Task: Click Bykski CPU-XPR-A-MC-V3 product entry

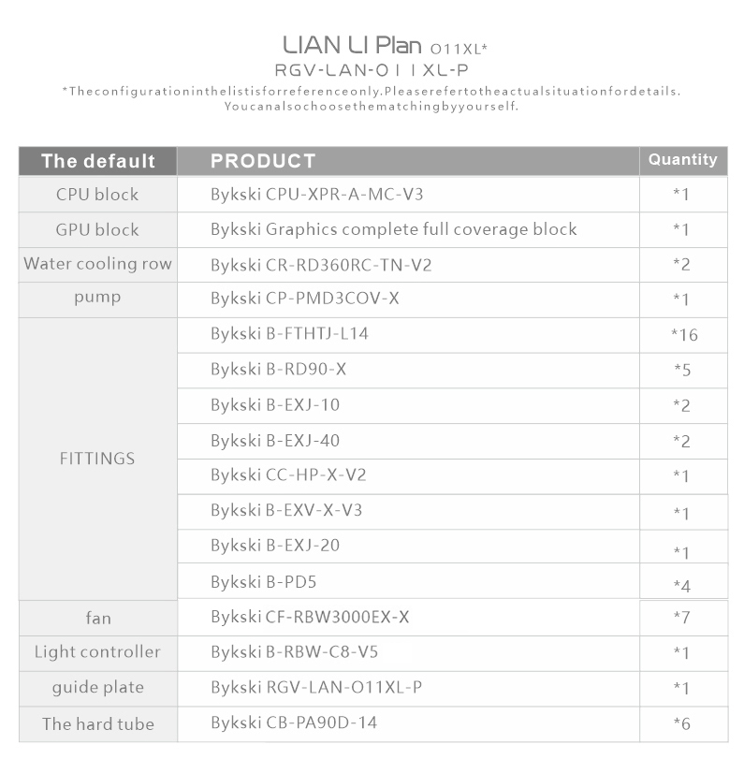Action: pyautogui.click(x=316, y=195)
